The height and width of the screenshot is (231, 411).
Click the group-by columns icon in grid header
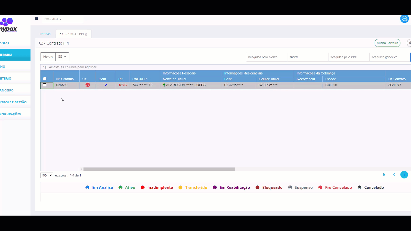point(45,67)
